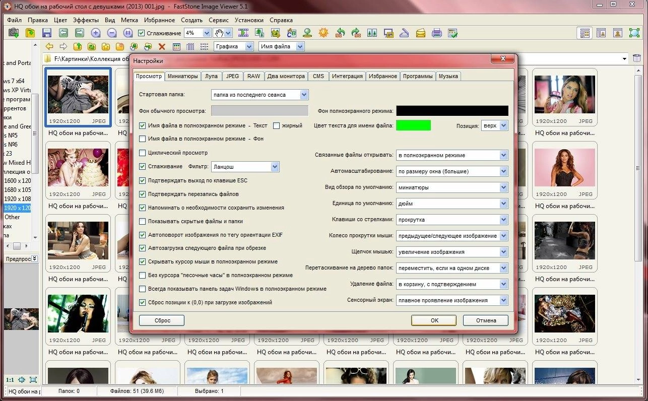Open the Справка menu
The height and width of the screenshot is (401, 648).
pyautogui.click(x=281, y=20)
